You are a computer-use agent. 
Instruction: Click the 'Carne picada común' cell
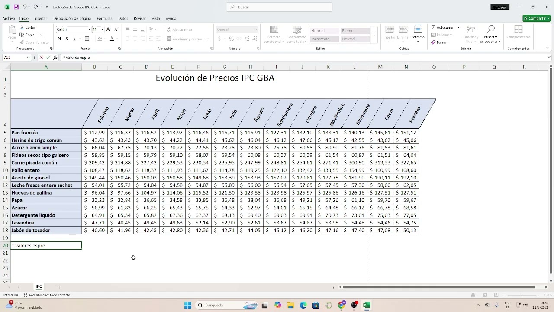tap(46, 162)
